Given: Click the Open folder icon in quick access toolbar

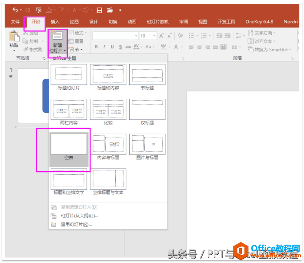Looking at the screenshot, I should click(110, 10).
